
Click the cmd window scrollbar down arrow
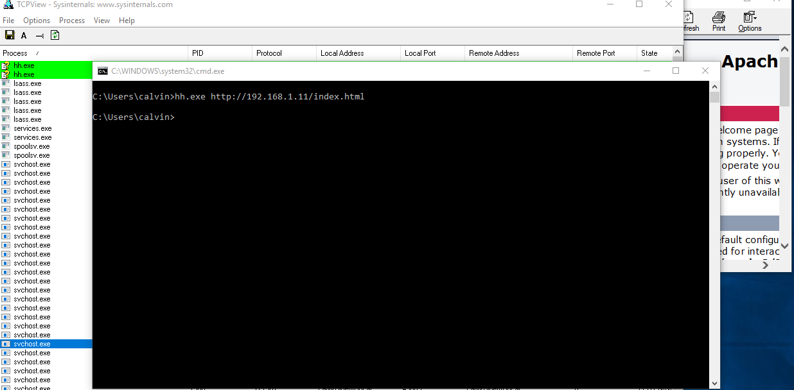[715, 383]
